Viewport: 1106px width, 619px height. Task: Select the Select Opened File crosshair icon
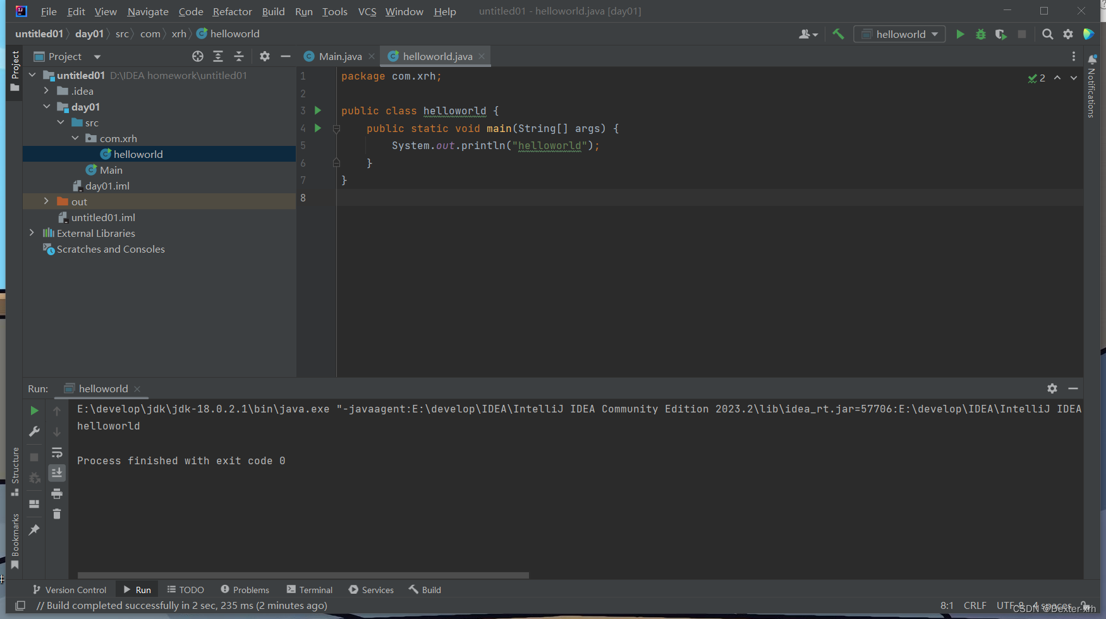(198, 56)
